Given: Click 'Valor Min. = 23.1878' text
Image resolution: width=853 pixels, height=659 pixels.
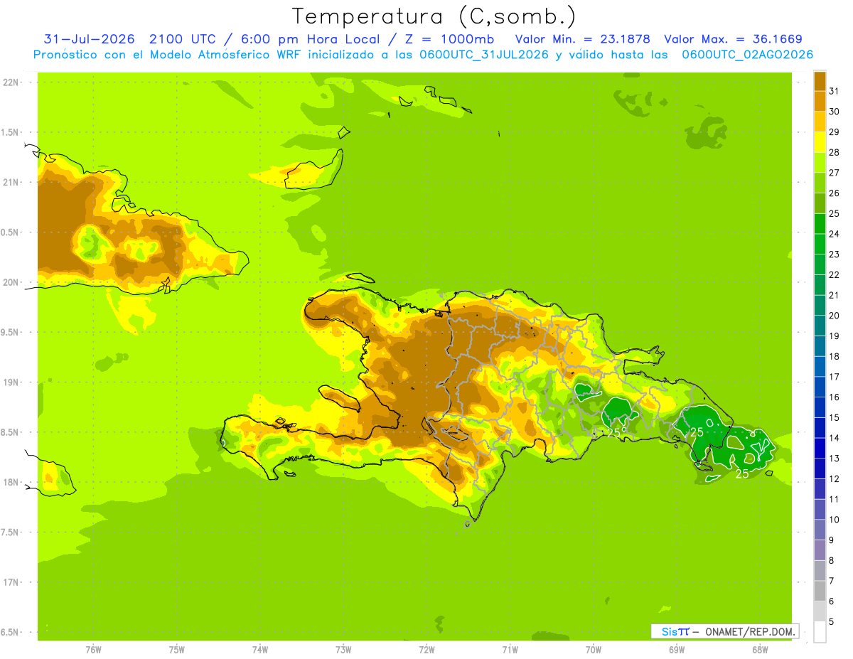Looking at the screenshot, I should click(582, 39).
